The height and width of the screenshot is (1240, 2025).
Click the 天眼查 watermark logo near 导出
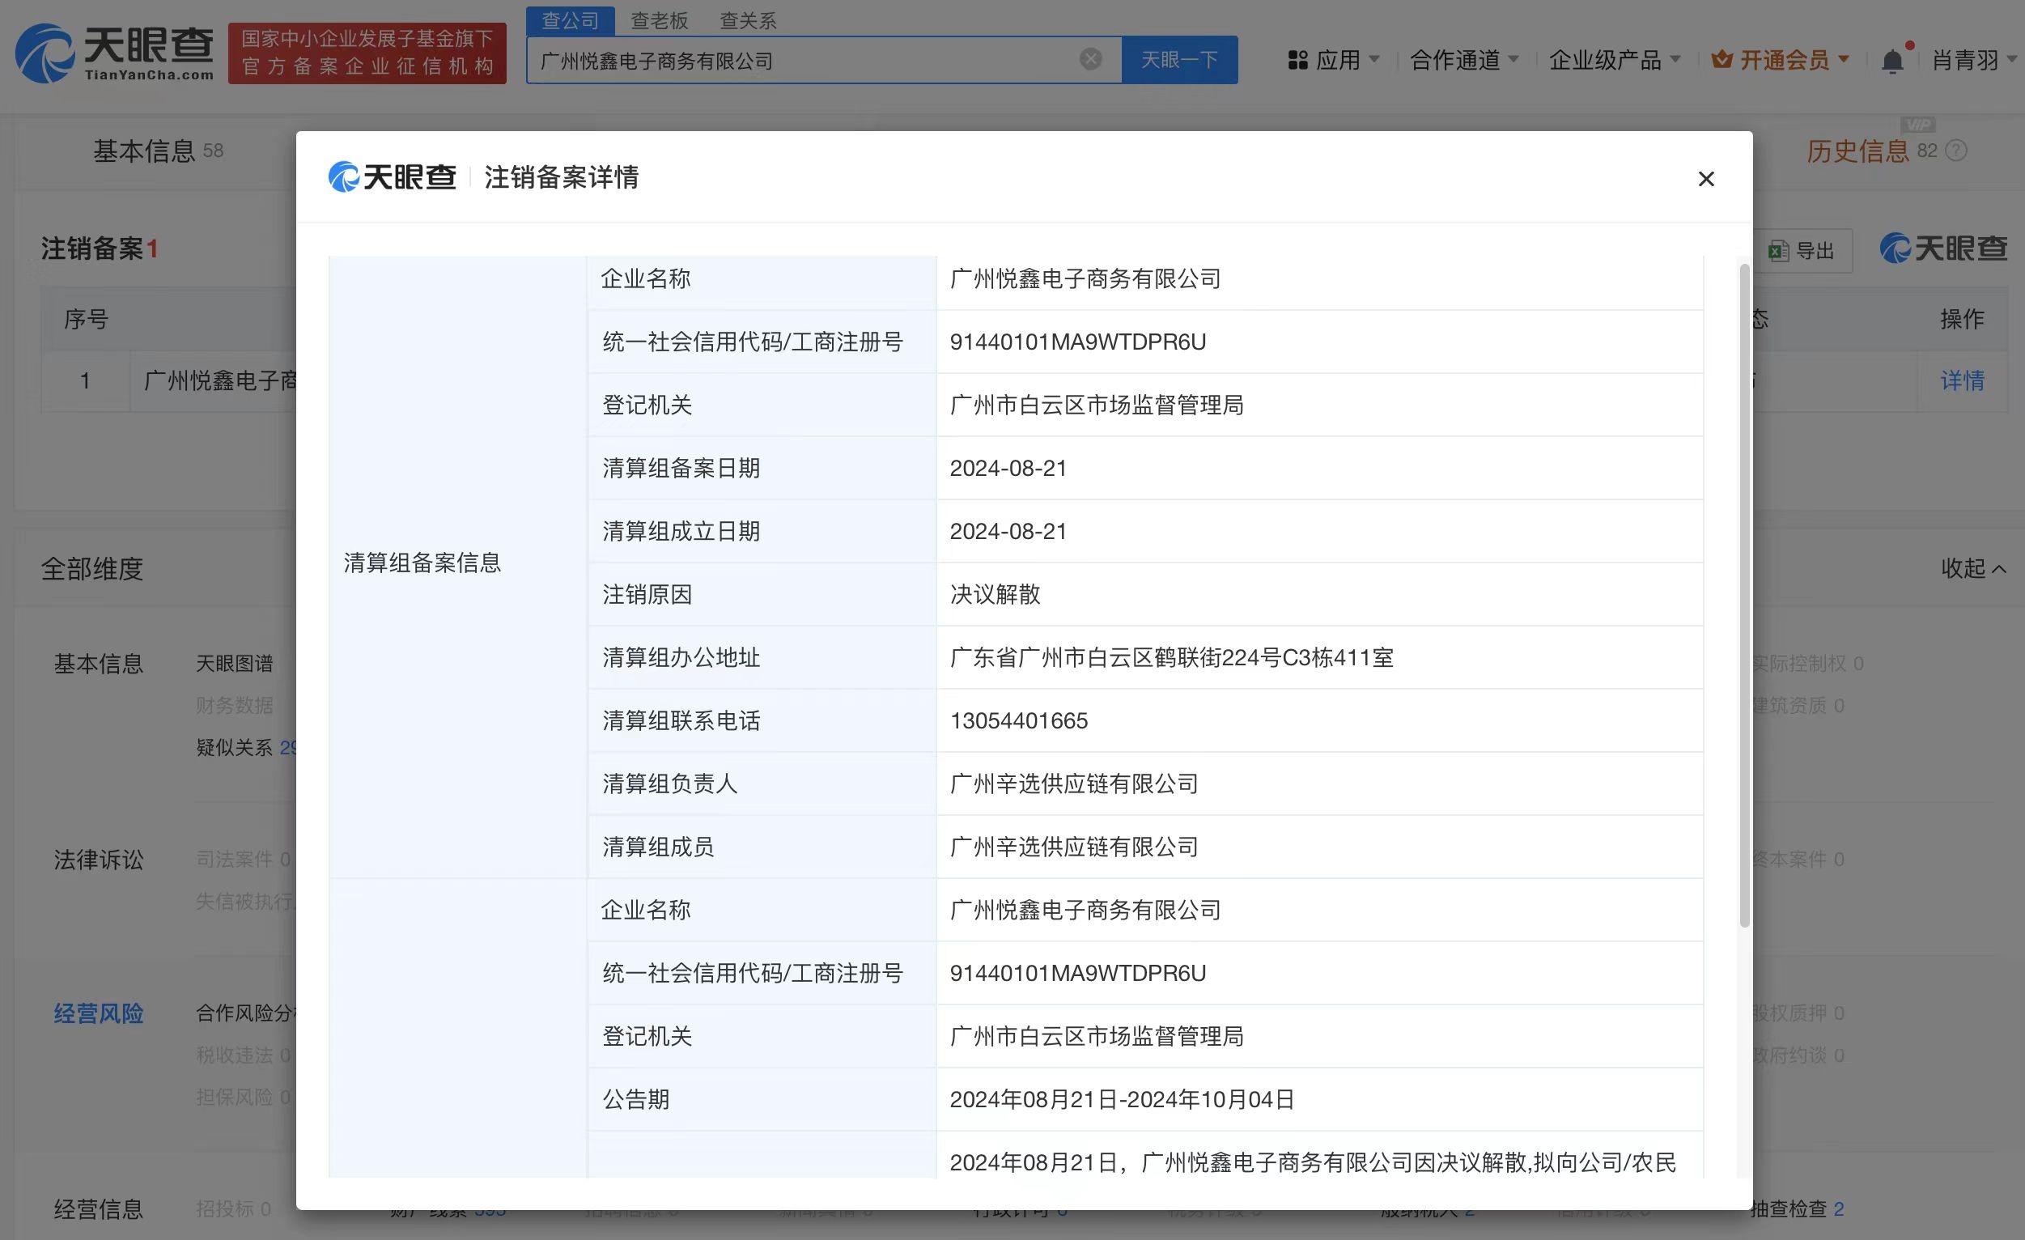[x=1942, y=249]
